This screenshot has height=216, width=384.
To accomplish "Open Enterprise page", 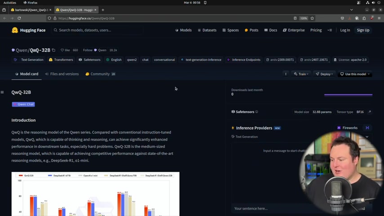I will (294, 30).
